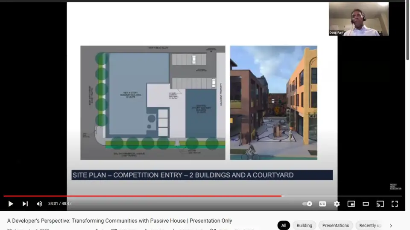
Task: Open video settings gear menu
Action: pyautogui.click(x=337, y=204)
